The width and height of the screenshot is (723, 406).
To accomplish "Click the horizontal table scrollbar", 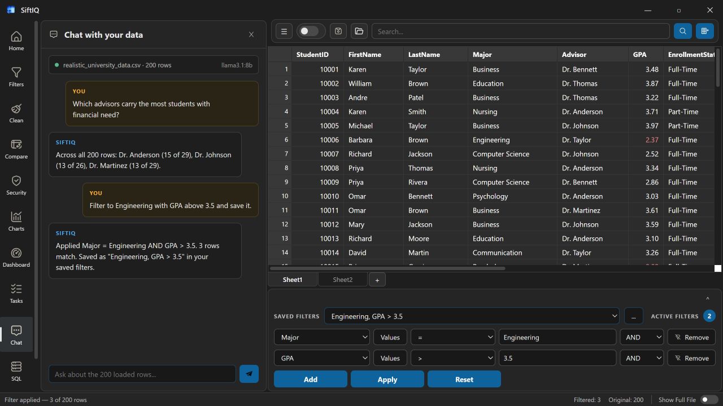I will click(387, 268).
